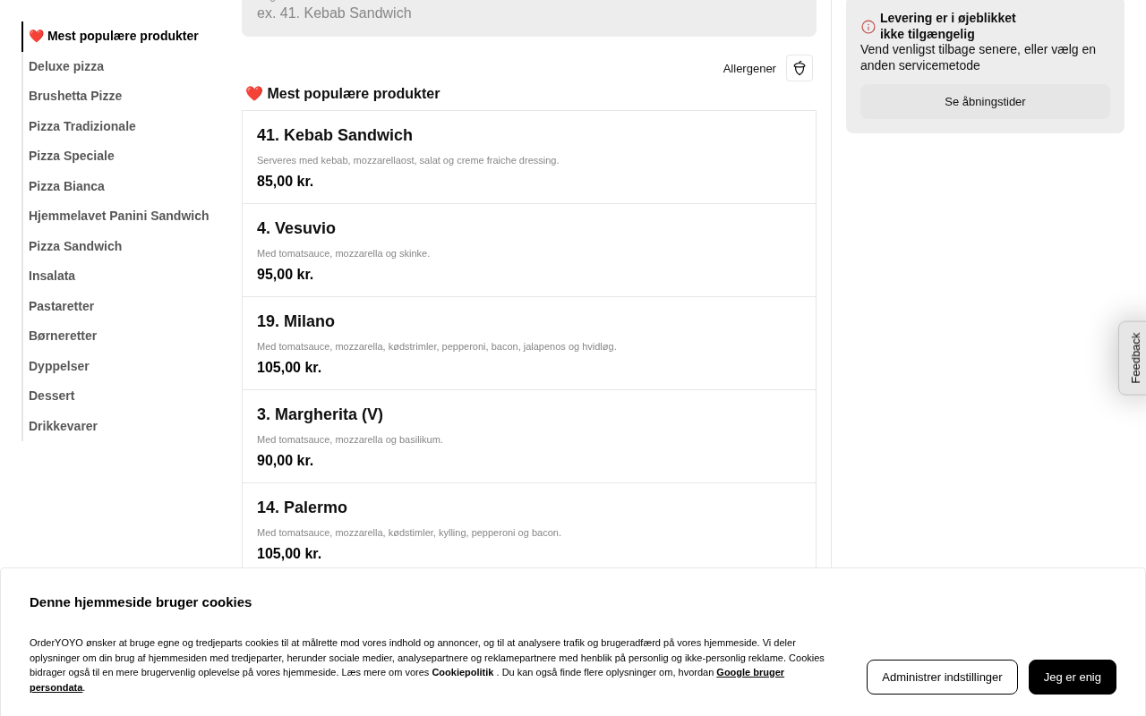Open the Feedback side tab
The height and width of the screenshot is (716, 1146).
[x=1133, y=358]
